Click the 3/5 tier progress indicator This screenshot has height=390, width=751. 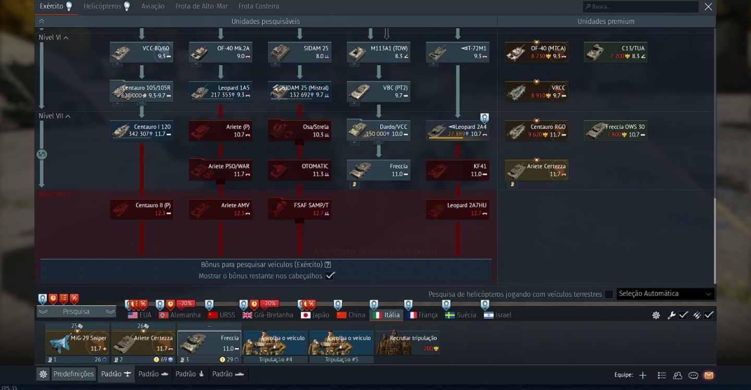[x=42, y=154]
